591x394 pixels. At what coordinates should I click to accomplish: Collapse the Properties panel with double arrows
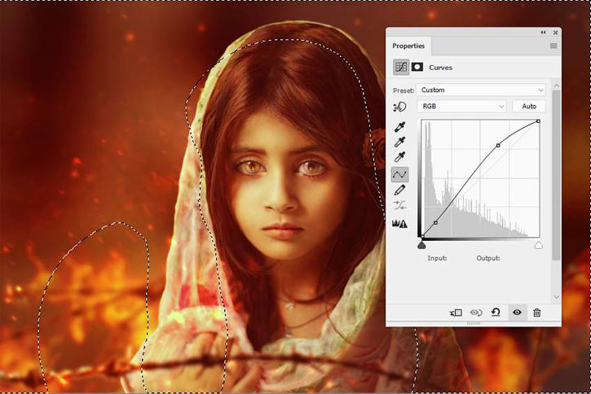(543, 33)
